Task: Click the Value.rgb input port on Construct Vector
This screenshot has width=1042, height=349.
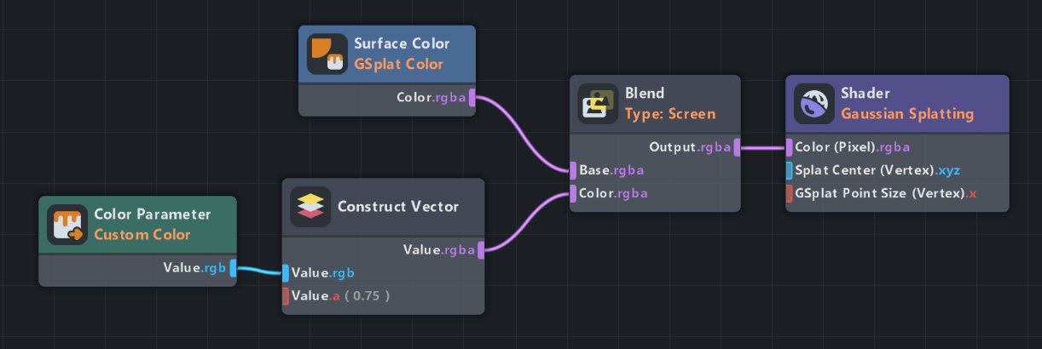Action: (287, 273)
